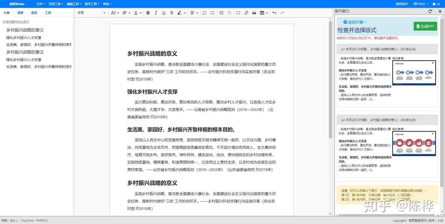Expand the alignment dropdown arrow
This screenshot has width=445, height=224.
197,13
